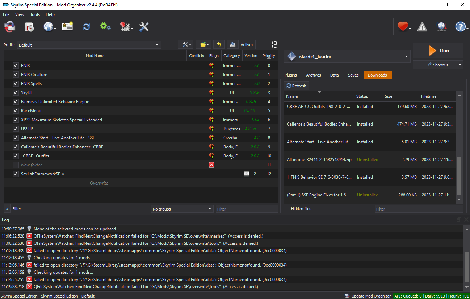Image resolution: width=470 pixels, height=299 pixels.
Task: Click the Downloads Filter input field
Action: tap(419, 209)
